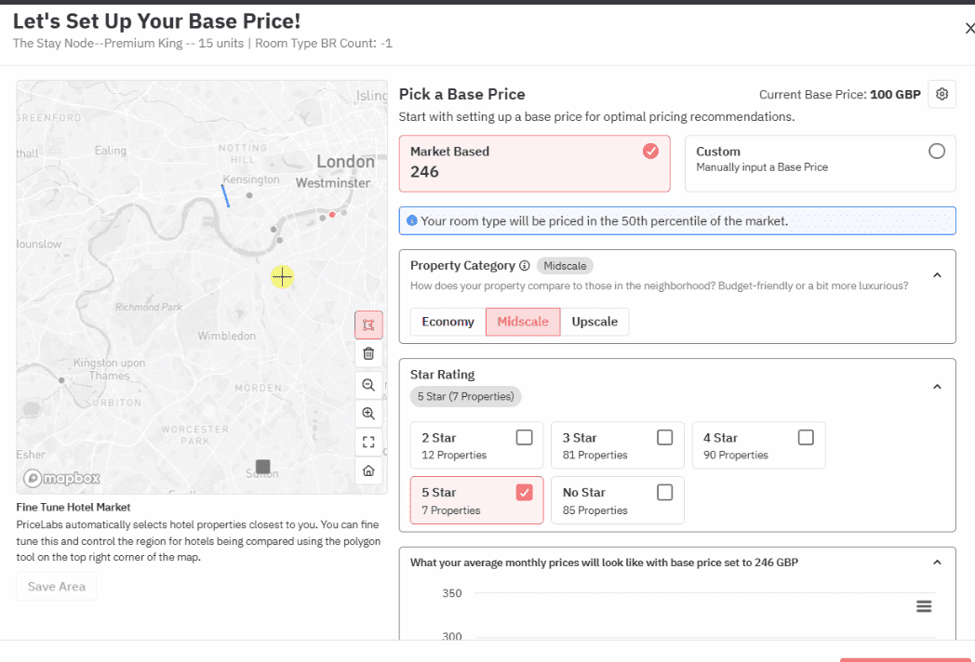Click the Save Area button
This screenshot has height=662, width=975.
pos(56,586)
